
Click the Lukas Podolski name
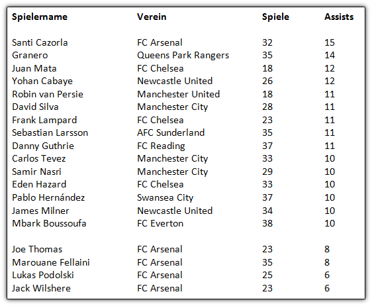point(43,275)
